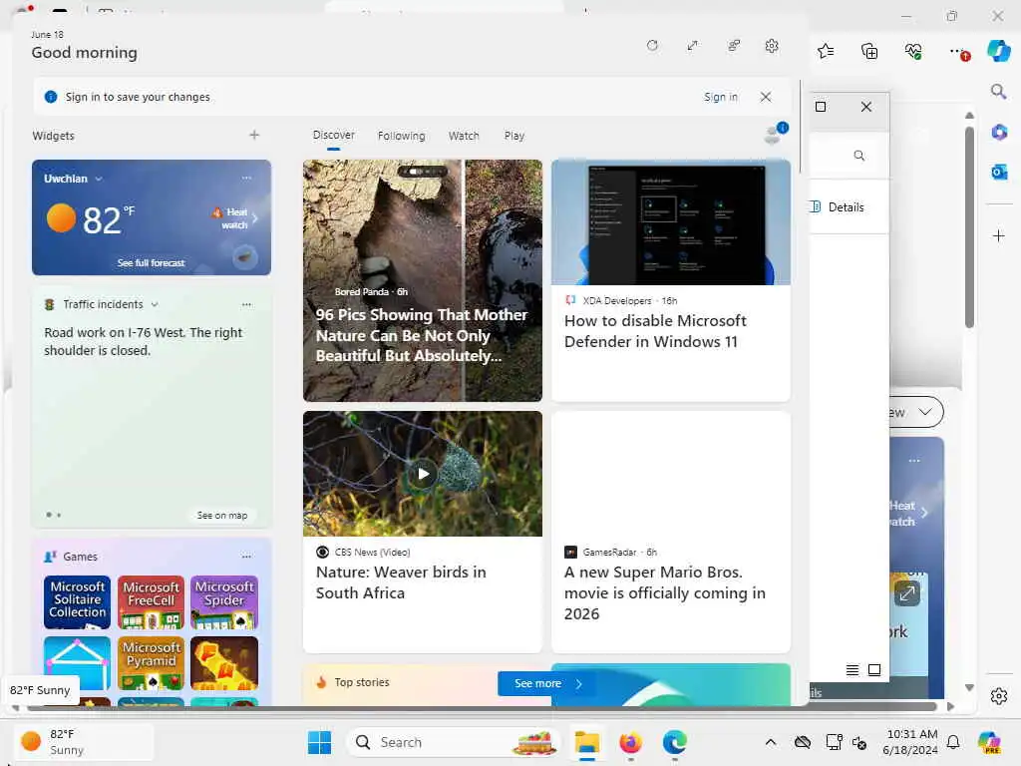The width and height of the screenshot is (1021, 766).
Task: Show hidden icons in system tray
Action: pyautogui.click(x=771, y=742)
